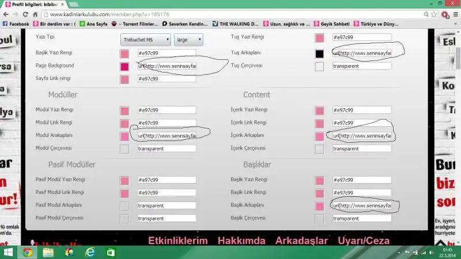
Task: Click the browser back arrow
Action: (x=6, y=14)
